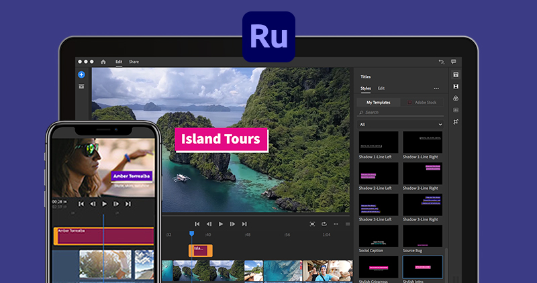Play the desktop preview

pyautogui.click(x=221, y=224)
